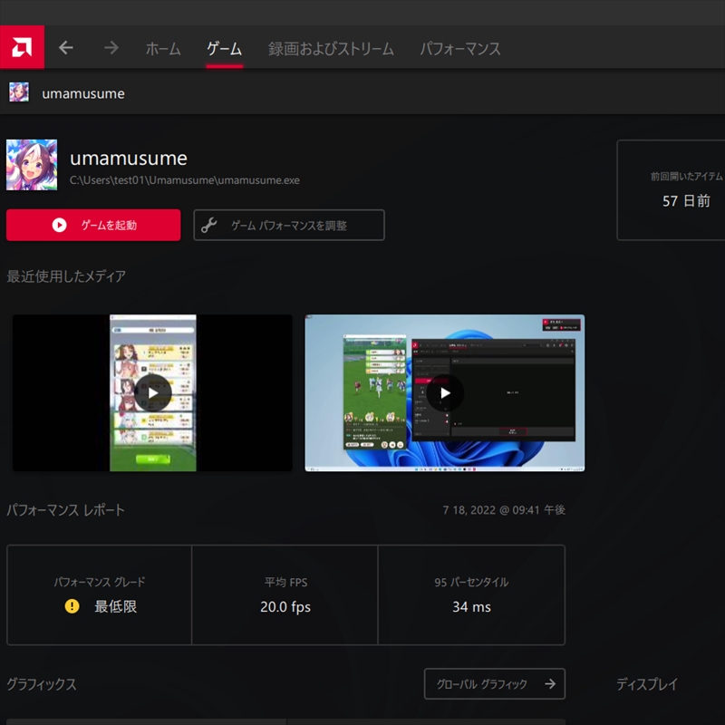This screenshot has height=725, width=725.
Task: Click the play circle icon on launch button
Action: point(59,225)
